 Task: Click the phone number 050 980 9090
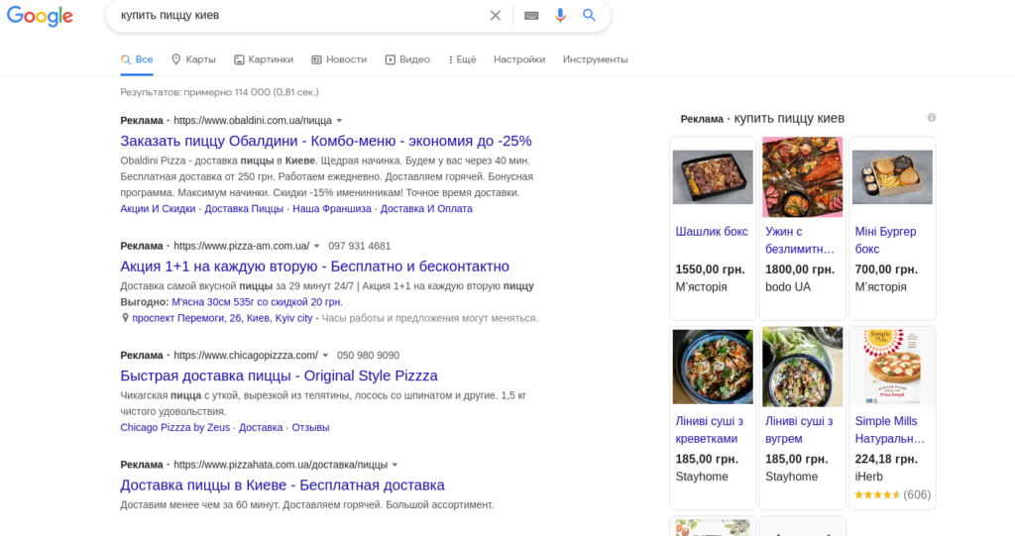[368, 356]
